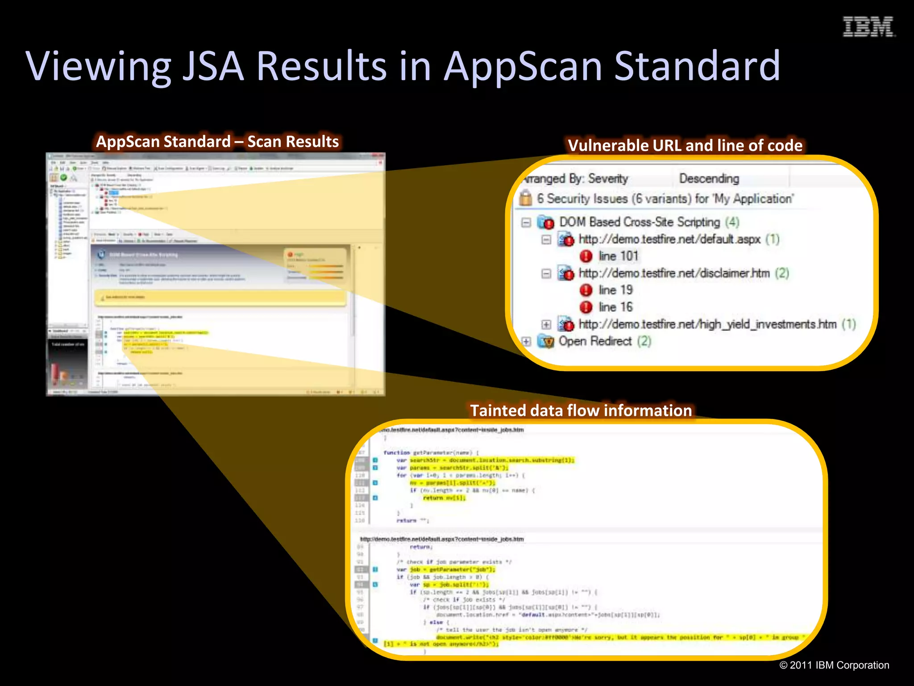This screenshot has width=914, height=686.
Task: Click Scan Configuration in the AppScan toolbar
Action: [168, 168]
